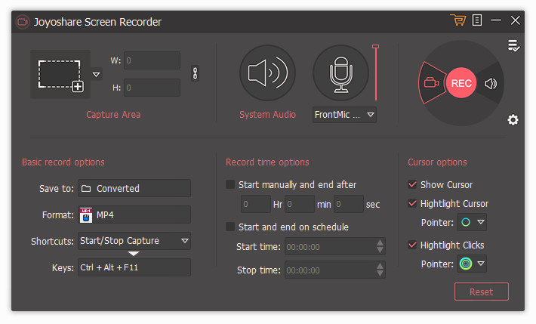
Task: Uncheck the Hightlight Cursor checkbox
Action: click(x=412, y=203)
